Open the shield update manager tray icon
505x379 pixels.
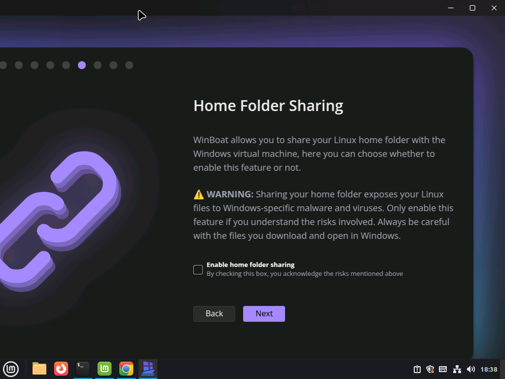430,369
